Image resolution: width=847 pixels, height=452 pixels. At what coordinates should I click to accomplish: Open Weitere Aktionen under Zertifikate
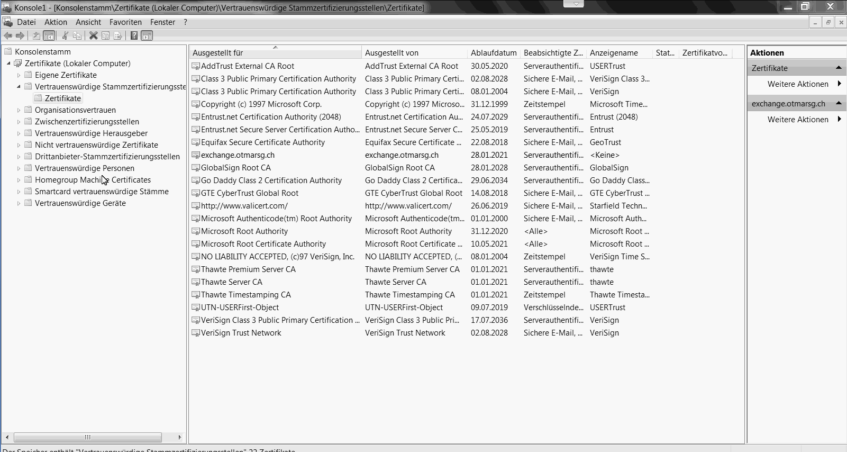click(798, 84)
